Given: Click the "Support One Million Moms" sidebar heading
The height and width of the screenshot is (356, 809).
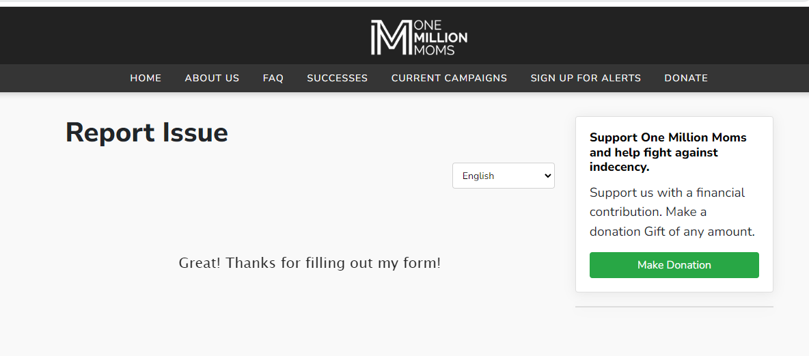Looking at the screenshot, I should tap(668, 137).
